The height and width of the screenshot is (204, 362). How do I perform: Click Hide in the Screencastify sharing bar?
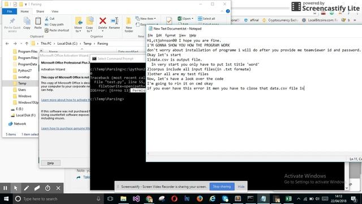coord(241,186)
